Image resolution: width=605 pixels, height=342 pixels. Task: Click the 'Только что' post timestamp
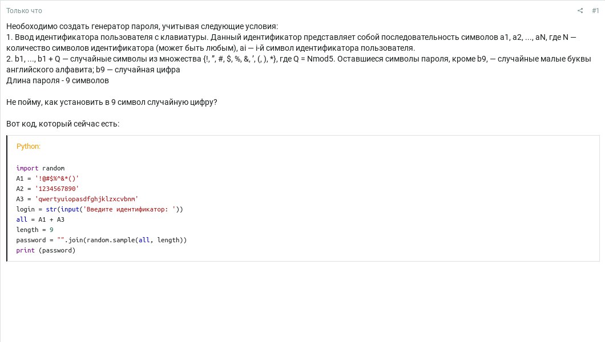click(24, 11)
